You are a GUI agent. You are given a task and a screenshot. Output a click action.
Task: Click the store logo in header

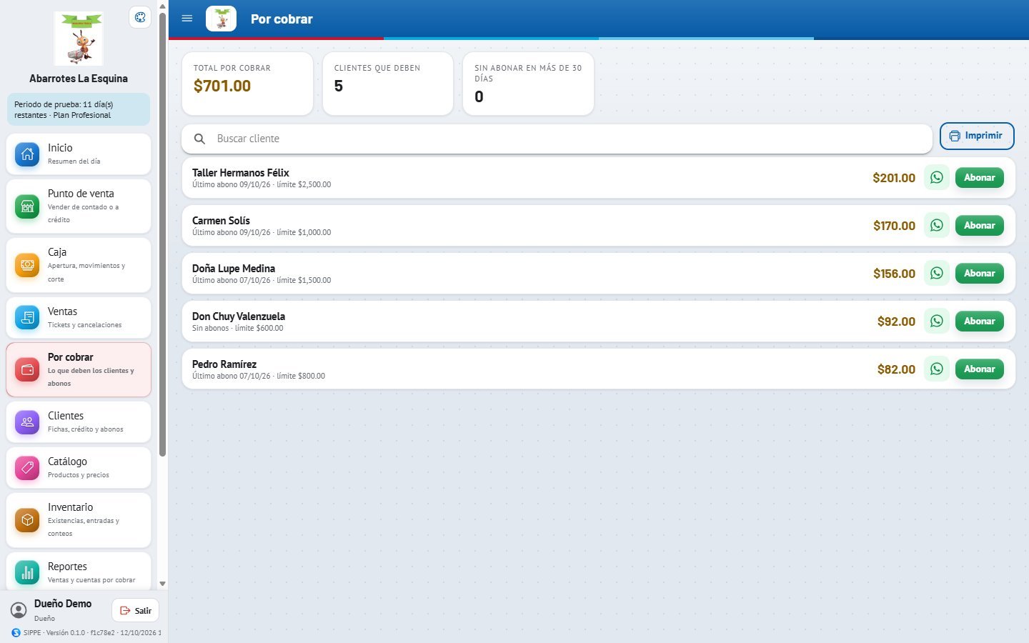[x=221, y=19]
